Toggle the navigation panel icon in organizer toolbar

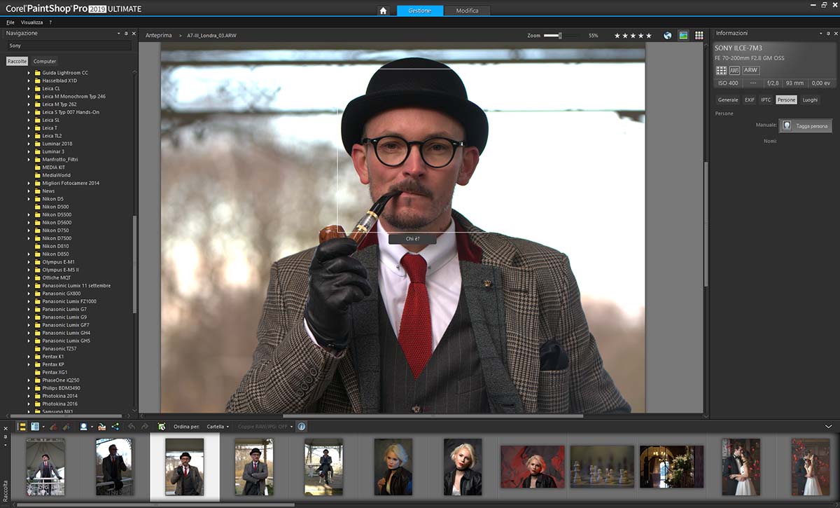click(22, 426)
